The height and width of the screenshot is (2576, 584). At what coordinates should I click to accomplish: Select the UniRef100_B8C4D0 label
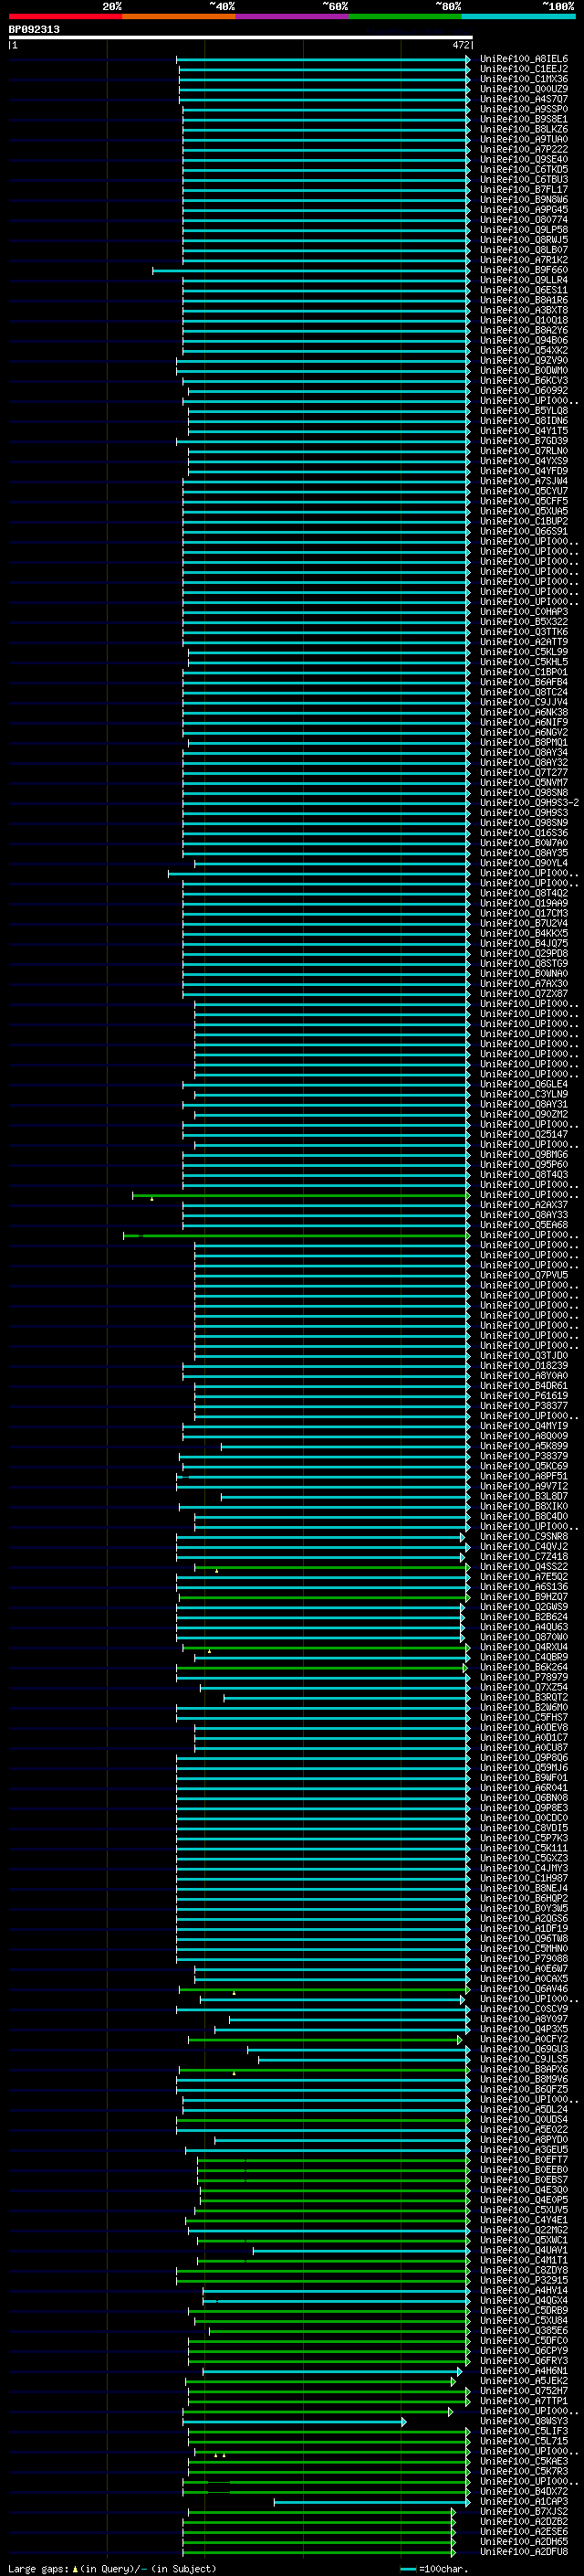click(x=523, y=1516)
